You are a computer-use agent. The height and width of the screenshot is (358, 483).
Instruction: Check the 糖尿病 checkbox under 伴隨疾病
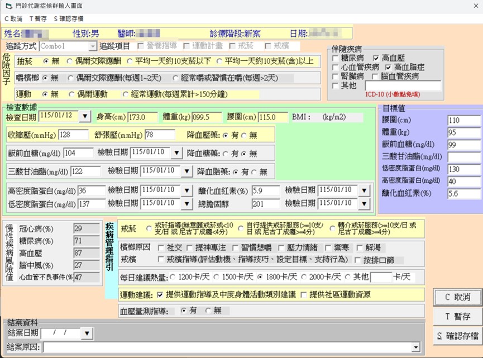[x=334, y=58]
